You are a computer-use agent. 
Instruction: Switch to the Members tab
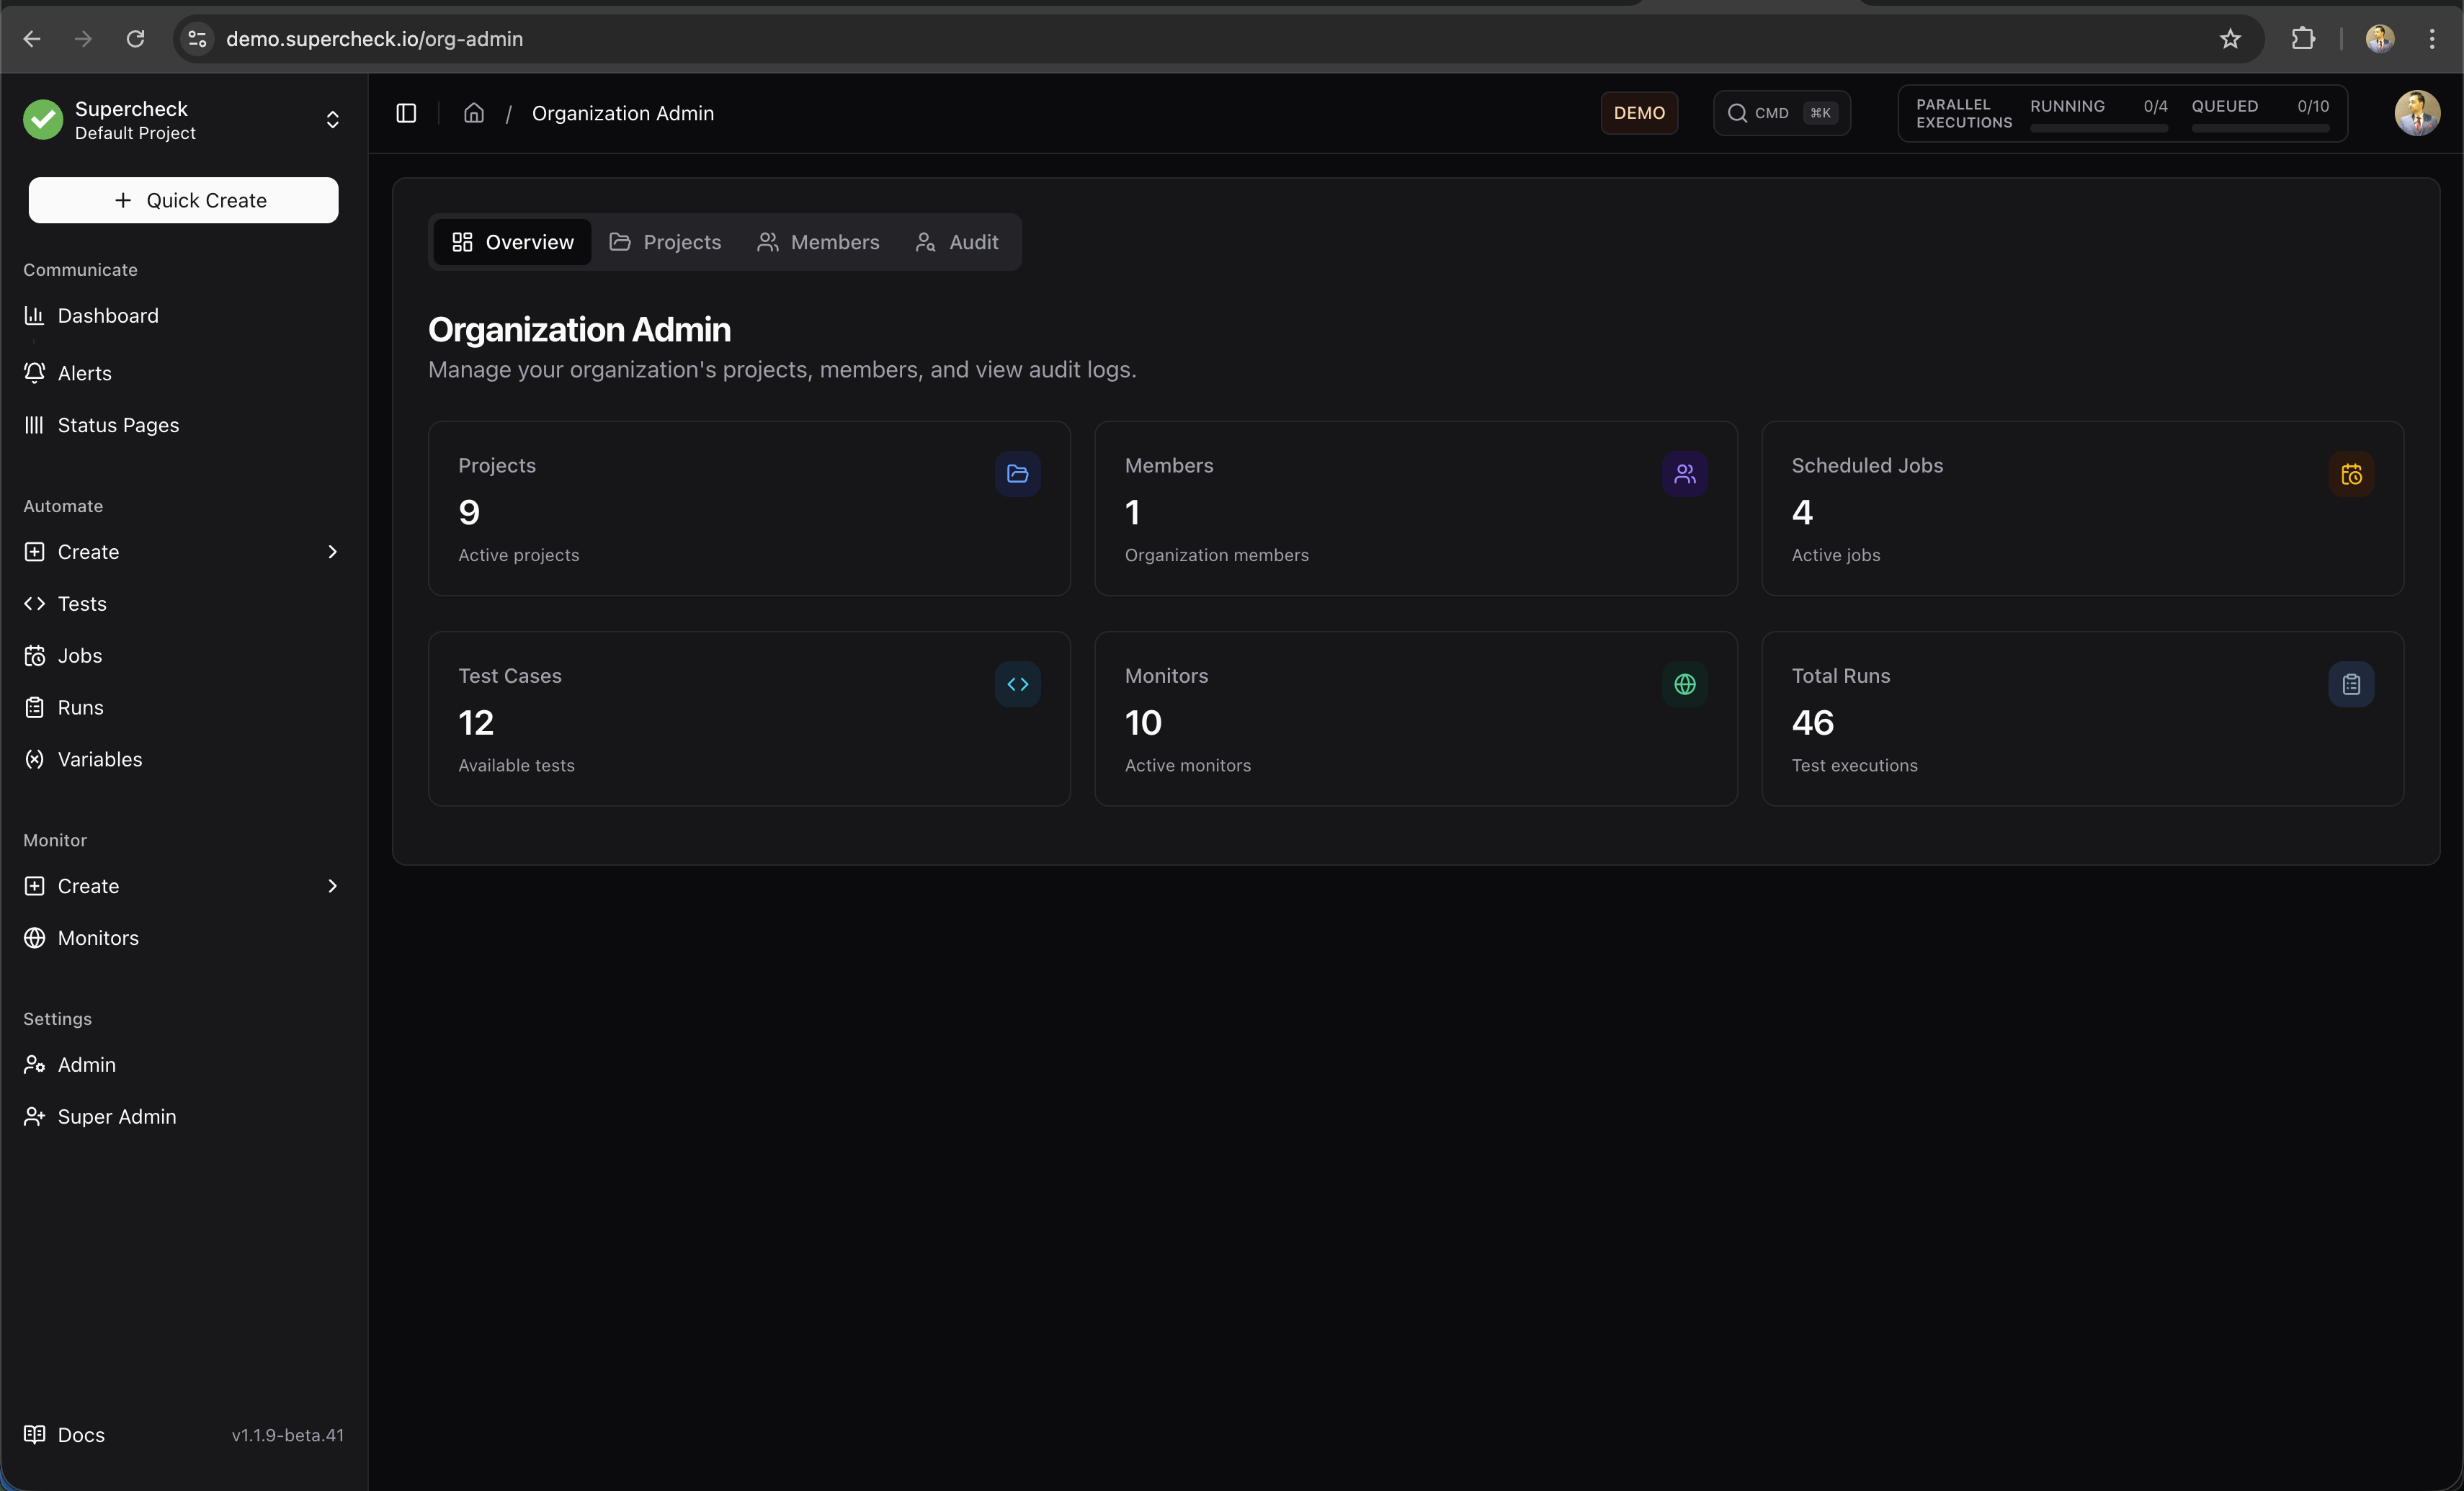coord(818,242)
